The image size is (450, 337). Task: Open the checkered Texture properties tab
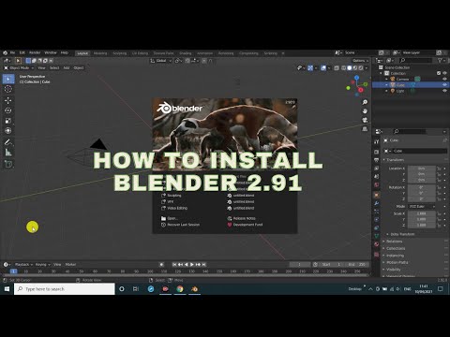point(377,255)
